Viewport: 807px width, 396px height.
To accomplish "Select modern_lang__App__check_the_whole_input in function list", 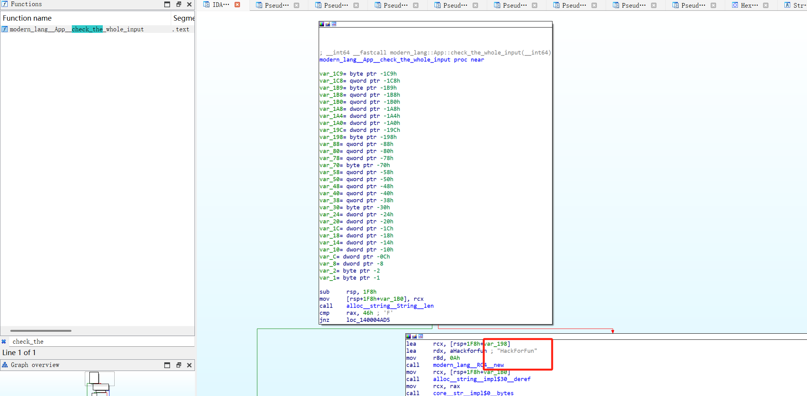I will click(76, 29).
